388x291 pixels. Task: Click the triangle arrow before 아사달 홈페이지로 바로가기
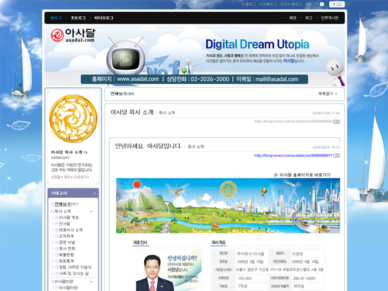coord(276,175)
